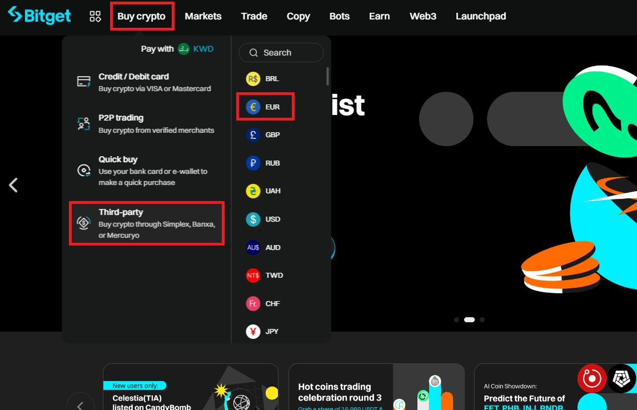637x410 pixels.
Task: Click 'New users only:' label
Action: point(135,386)
